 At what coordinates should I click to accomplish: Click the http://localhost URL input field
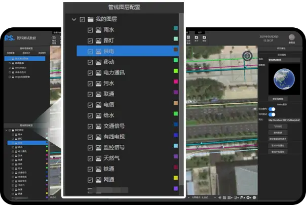pos(284,120)
